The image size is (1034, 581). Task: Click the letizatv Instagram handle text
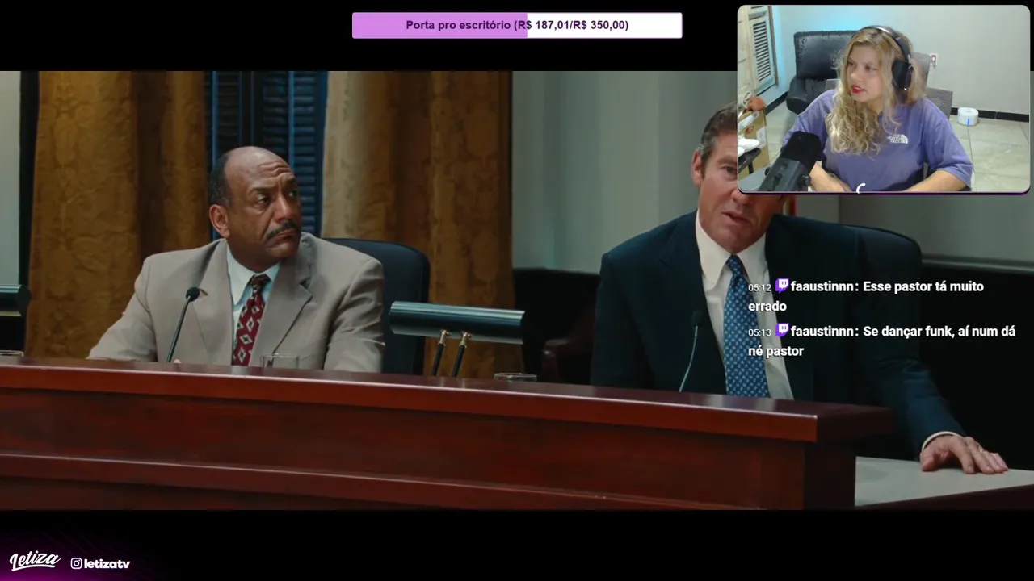tap(107, 563)
